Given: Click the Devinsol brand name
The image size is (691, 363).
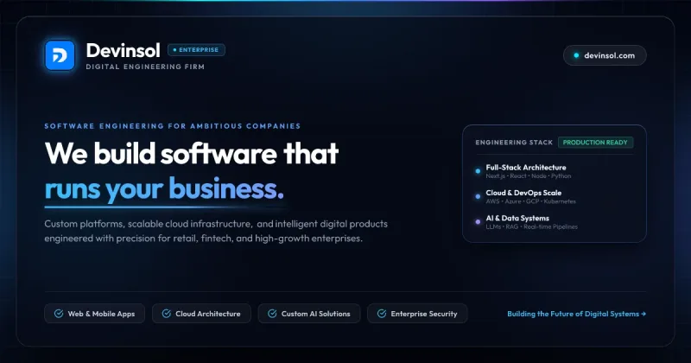Looking at the screenshot, I should point(123,50).
